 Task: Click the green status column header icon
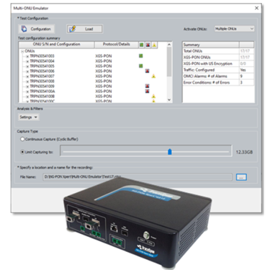tap(141, 45)
